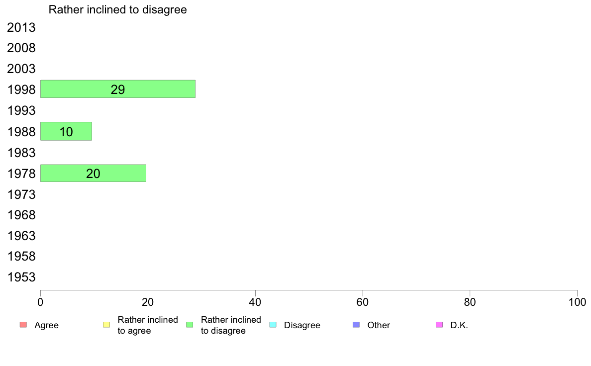Click the red Agree legend swatch
Image resolution: width=591 pixels, height=366 pixels.
23,325
